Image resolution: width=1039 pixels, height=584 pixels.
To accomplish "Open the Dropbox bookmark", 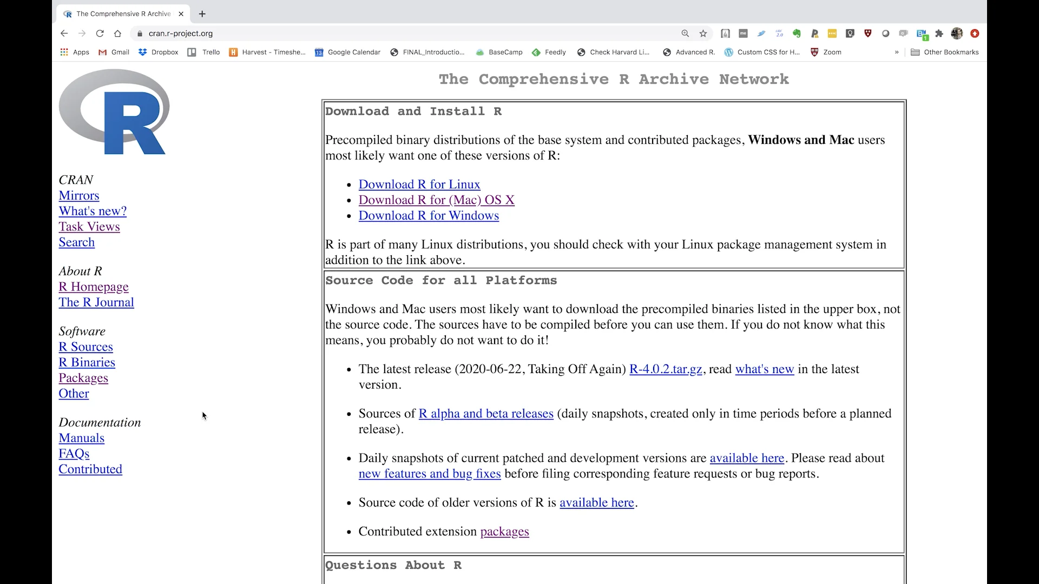I will pos(157,52).
